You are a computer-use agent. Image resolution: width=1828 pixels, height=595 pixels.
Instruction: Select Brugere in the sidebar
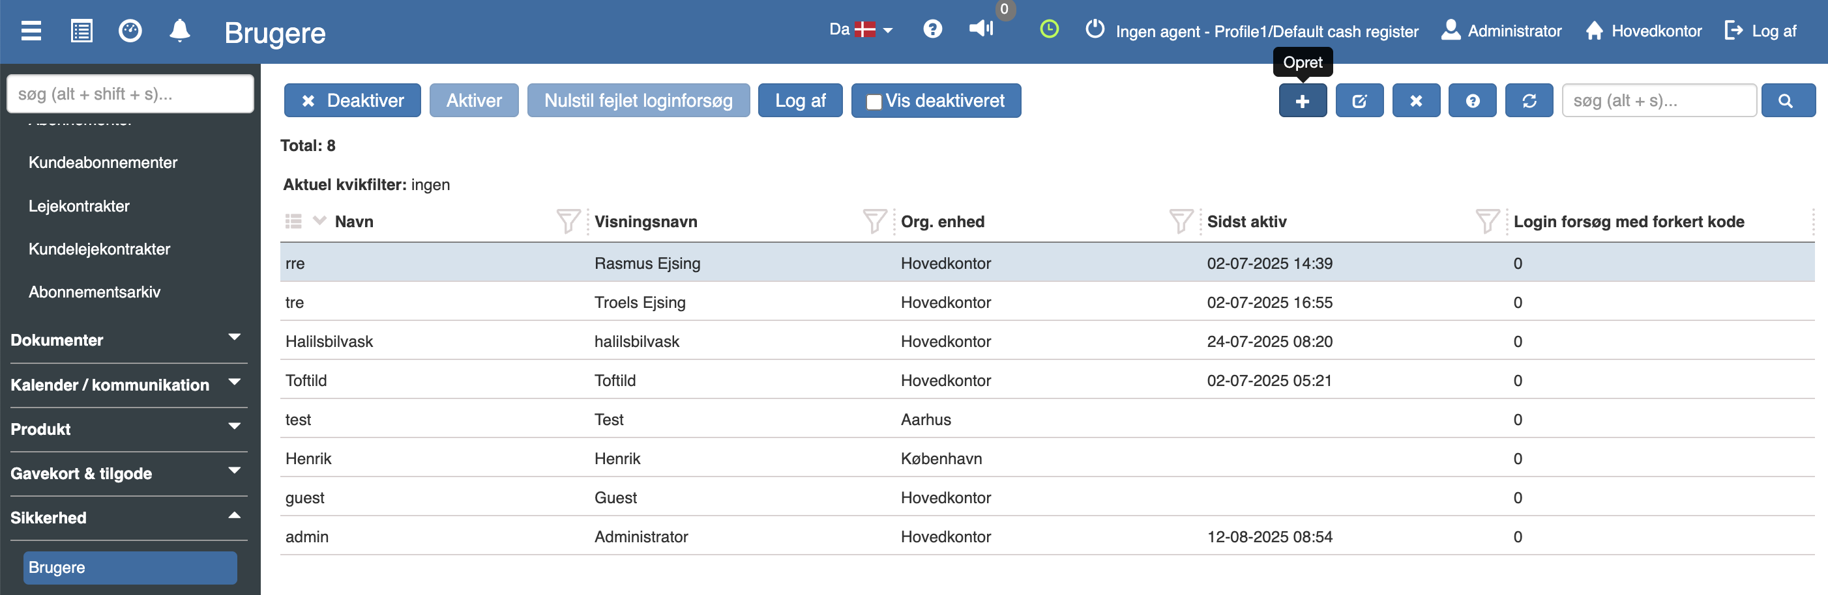pos(130,568)
